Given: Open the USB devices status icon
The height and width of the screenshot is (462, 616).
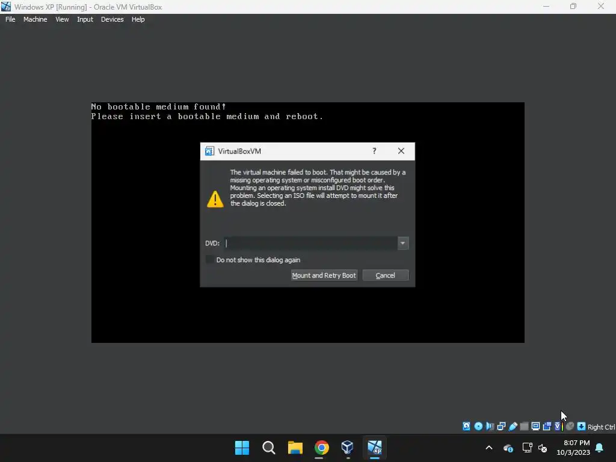Looking at the screenshot, I should [x=513, y=427].
